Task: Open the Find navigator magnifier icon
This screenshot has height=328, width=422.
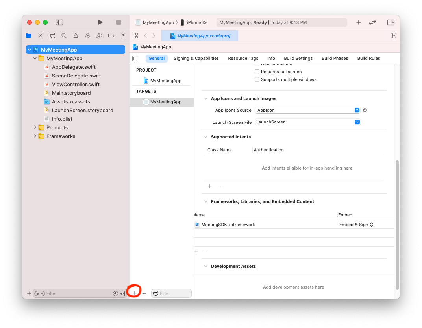Action: (64, 35)
